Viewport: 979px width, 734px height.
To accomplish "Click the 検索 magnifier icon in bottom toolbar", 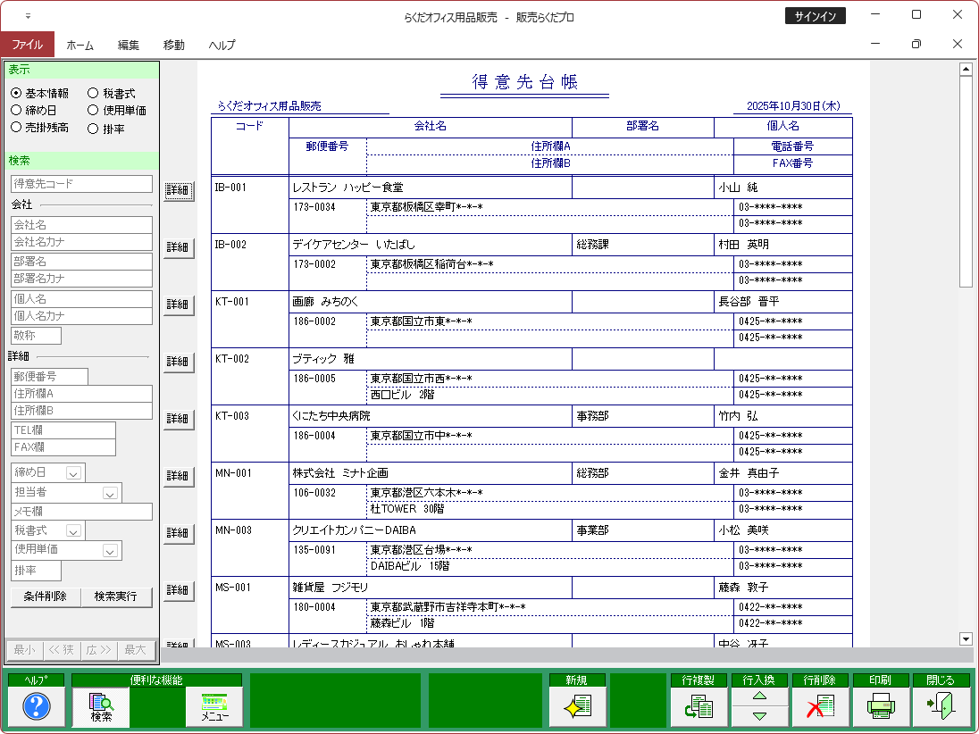I will [x=101, y=707].
